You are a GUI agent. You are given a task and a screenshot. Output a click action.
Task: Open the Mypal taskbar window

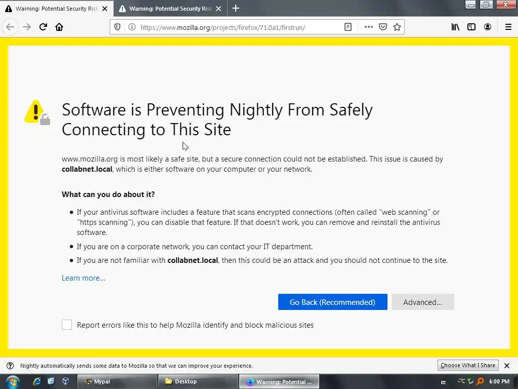tap(117, 381)
